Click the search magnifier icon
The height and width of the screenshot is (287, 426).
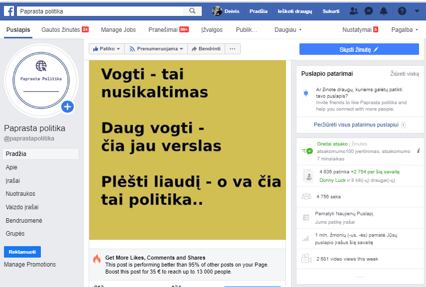[192, 11]
